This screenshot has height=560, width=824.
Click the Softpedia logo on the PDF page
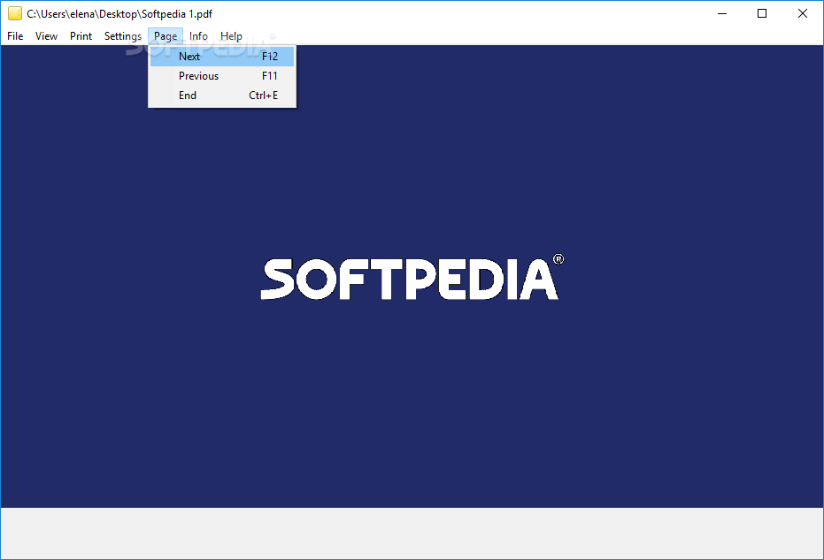click(412, 278)
